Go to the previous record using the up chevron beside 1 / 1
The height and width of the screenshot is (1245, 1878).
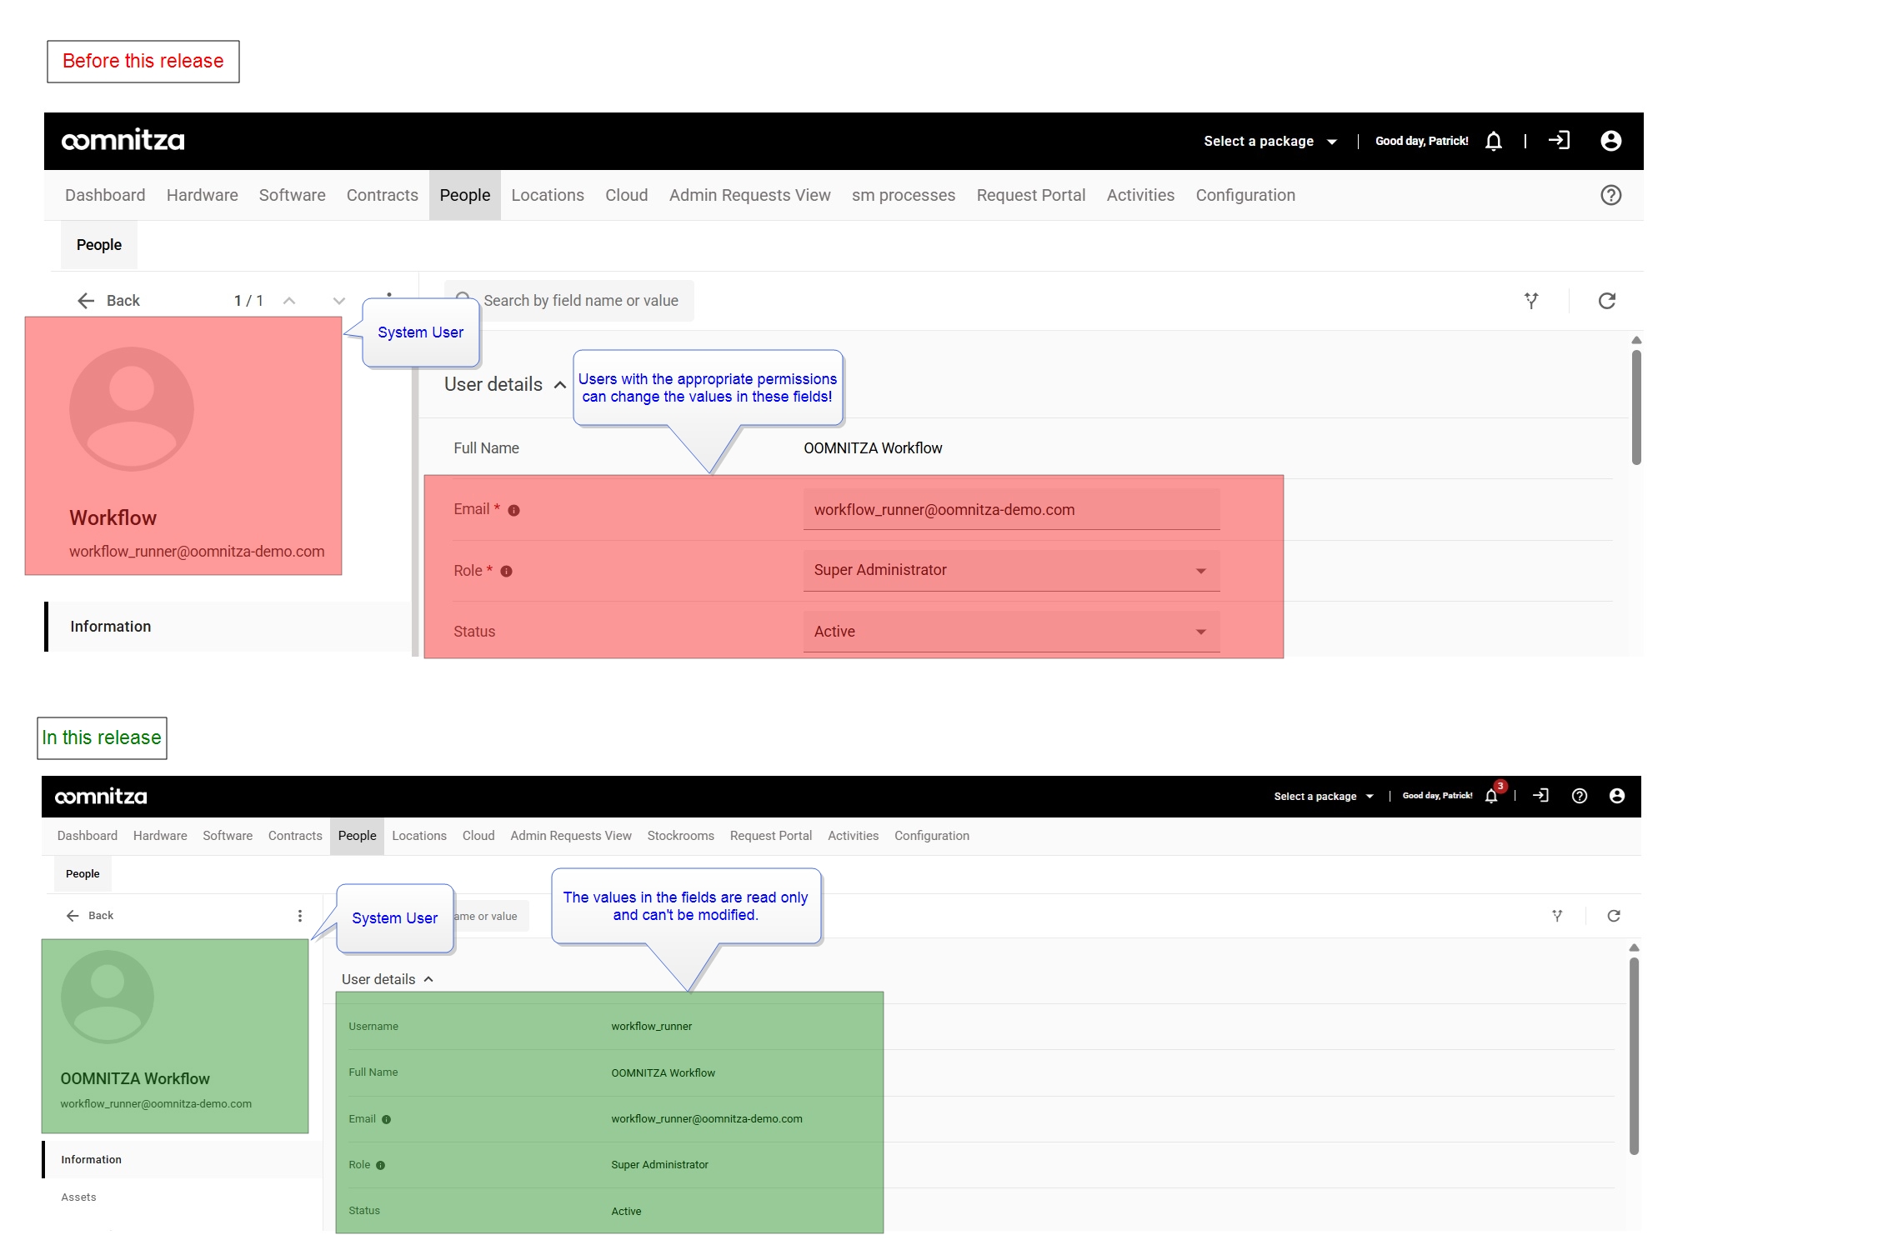[x=289, y=301]
